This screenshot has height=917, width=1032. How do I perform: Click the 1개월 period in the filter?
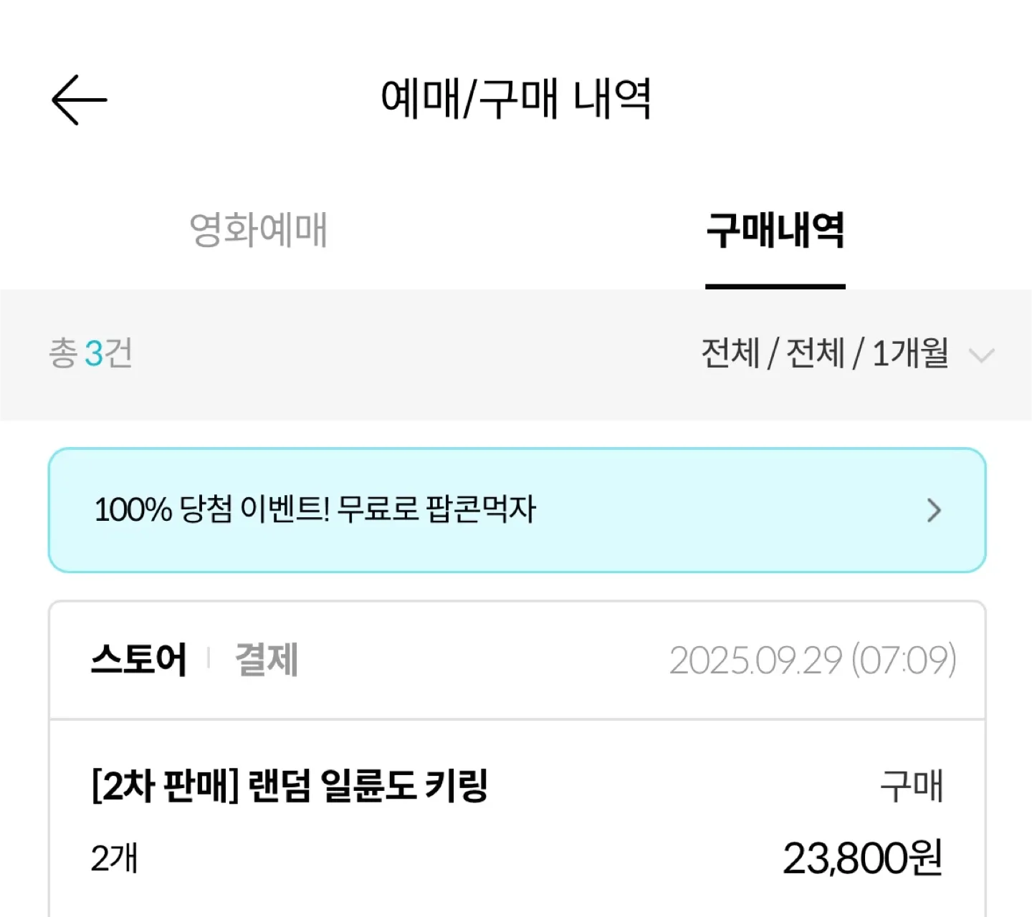pos(910,353)
